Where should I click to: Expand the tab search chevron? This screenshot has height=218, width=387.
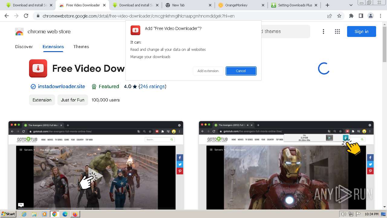click(x=351, y=5)
